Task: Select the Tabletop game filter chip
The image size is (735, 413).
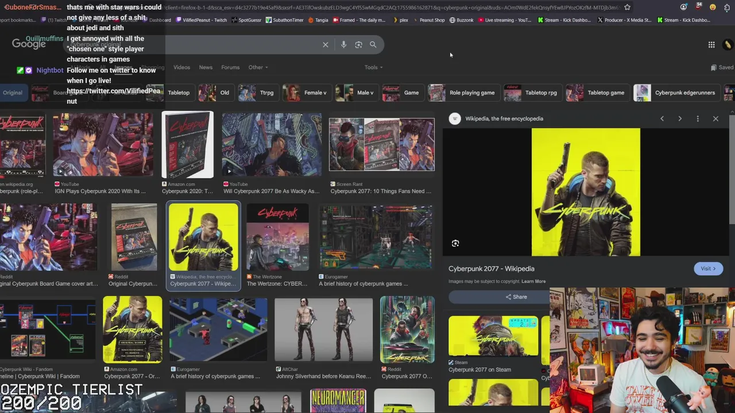Action: coord(597,92)
